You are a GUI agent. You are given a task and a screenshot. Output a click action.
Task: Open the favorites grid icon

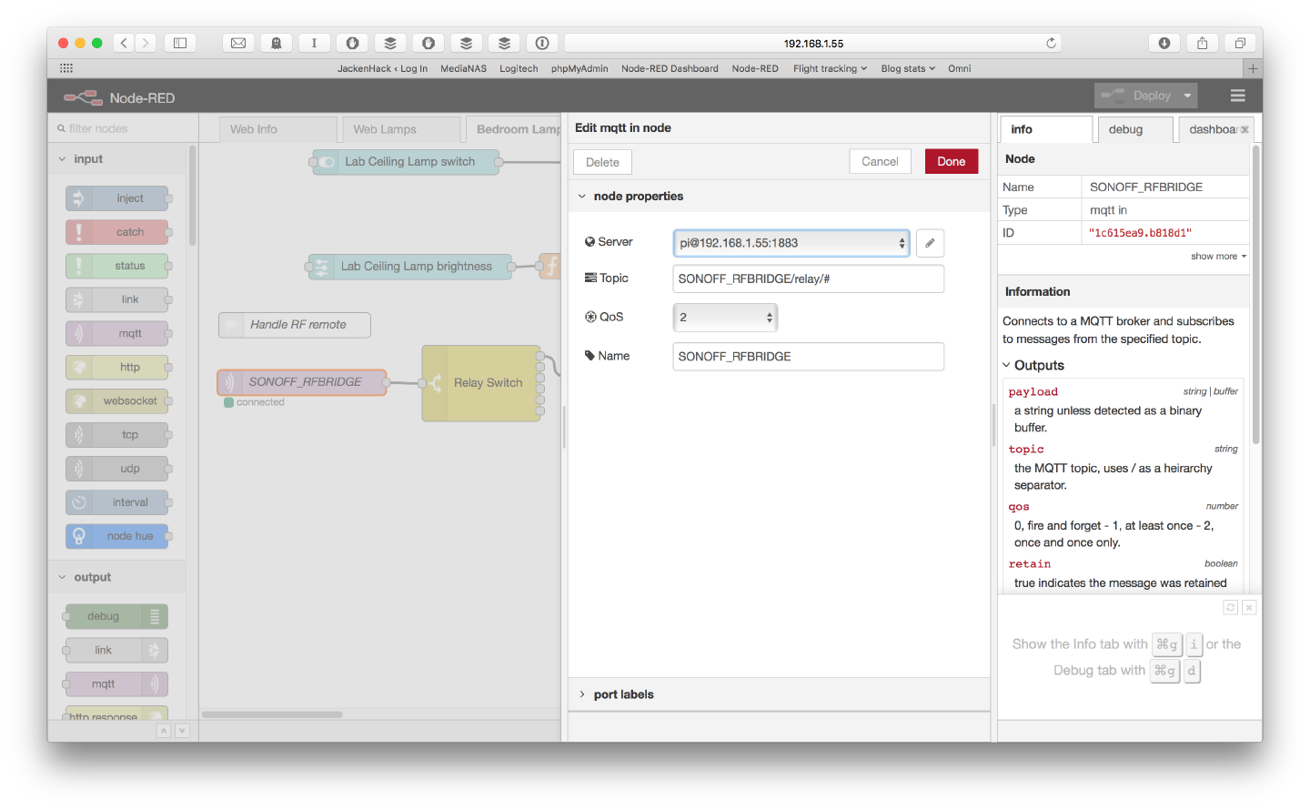pyautogui.click(x=66, y=68)
